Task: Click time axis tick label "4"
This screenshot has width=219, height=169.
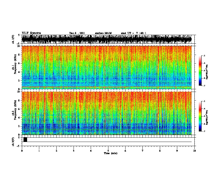Action: pyautogui.click(x=91, y=151)
